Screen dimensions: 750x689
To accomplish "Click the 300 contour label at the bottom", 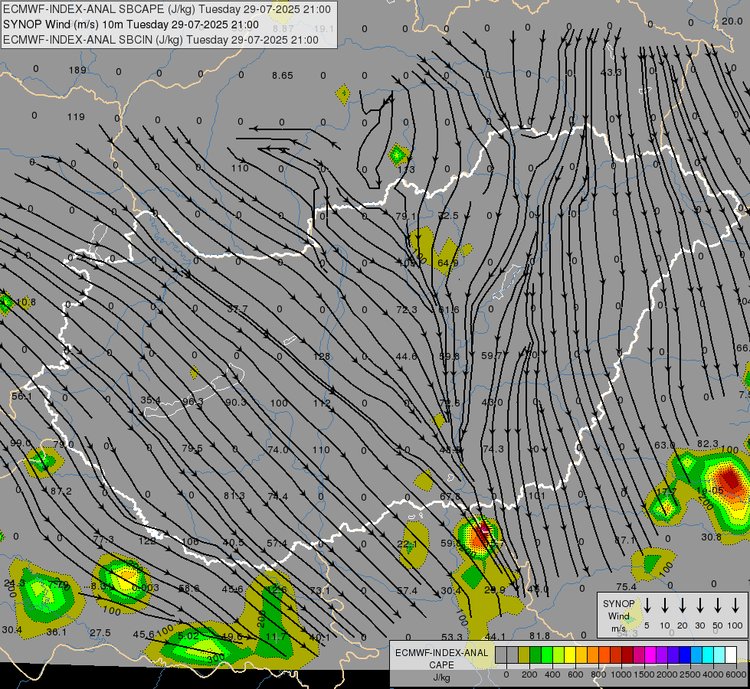I will (216, 658).
